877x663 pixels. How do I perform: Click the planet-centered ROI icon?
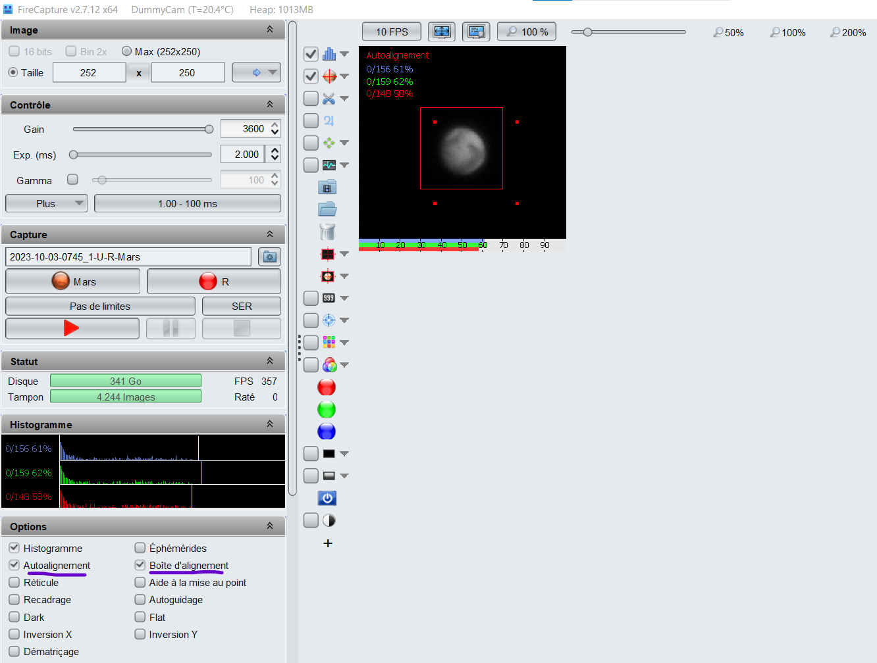pos(328,276)
